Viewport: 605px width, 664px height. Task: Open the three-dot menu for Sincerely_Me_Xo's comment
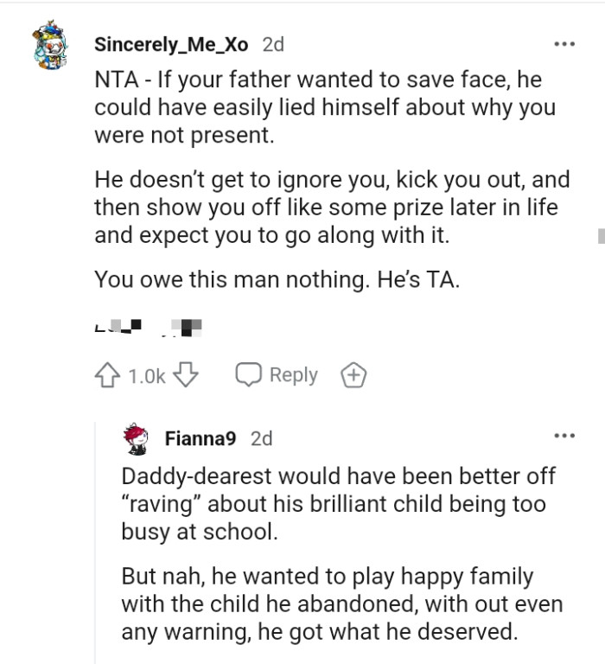point(564,43)
